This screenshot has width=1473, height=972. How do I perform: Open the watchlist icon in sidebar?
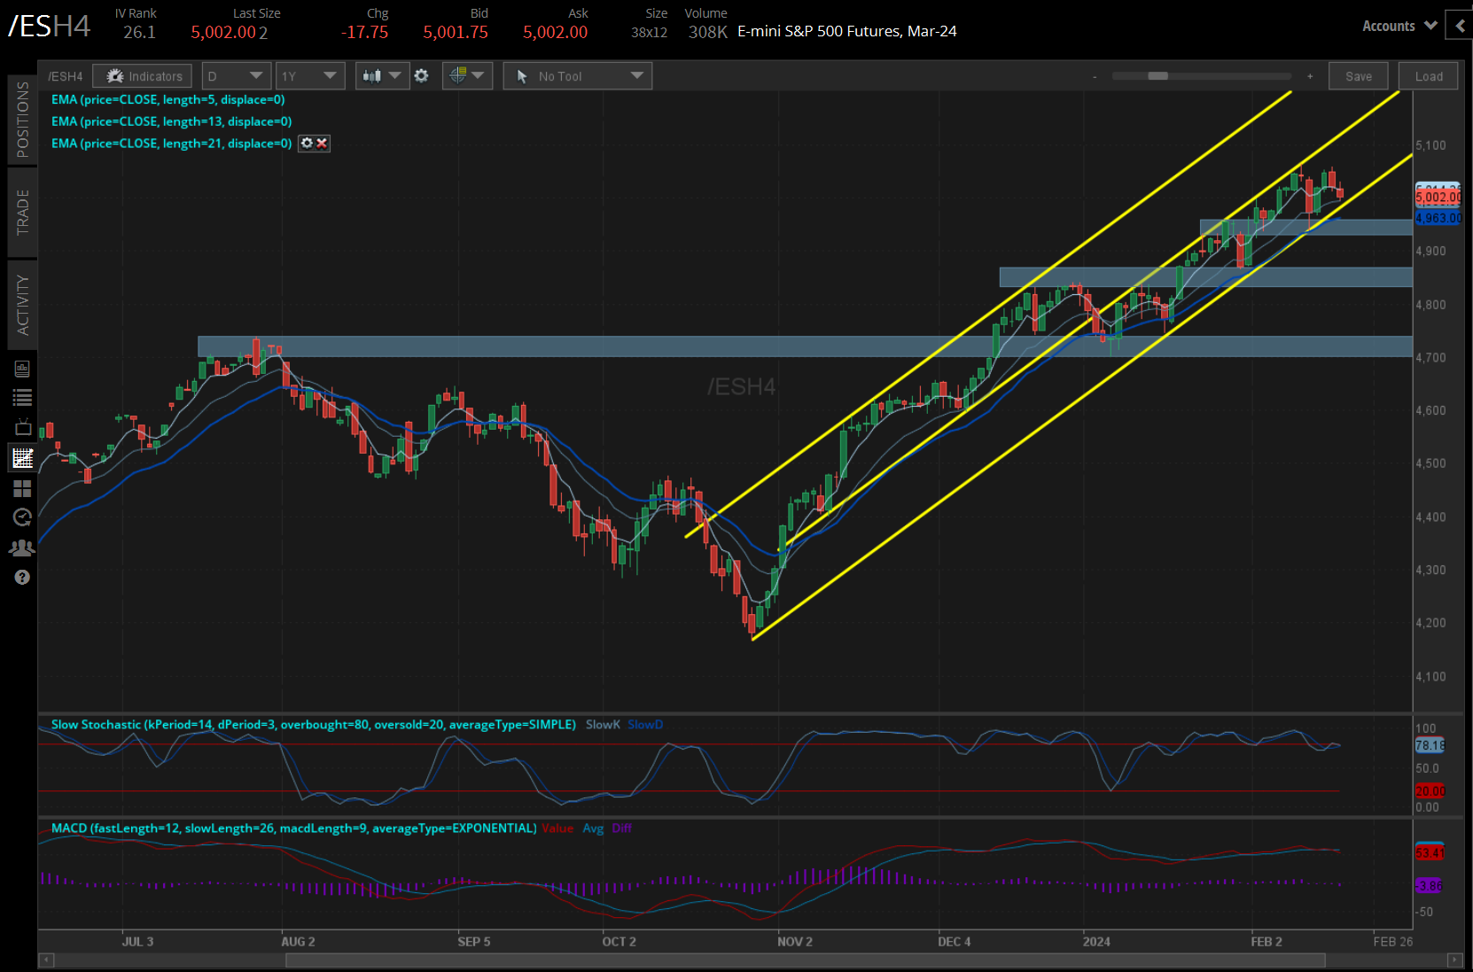pos(22,398)
